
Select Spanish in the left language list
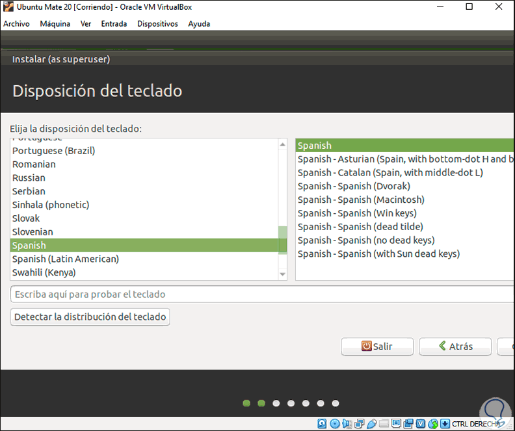[144, 245]
